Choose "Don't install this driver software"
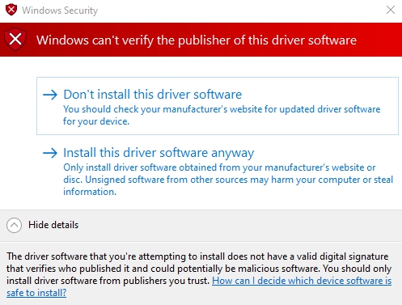 pyautogui.click(x=218, y=106)
